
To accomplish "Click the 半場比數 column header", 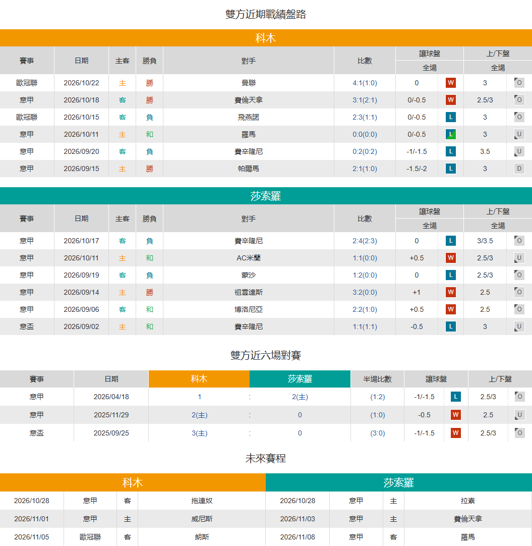I will point(378,379).
